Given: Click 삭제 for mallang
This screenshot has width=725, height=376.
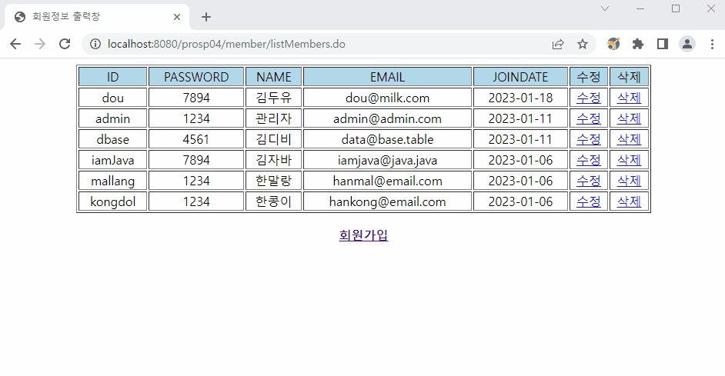Looking at the screenshot, I should [630, 181].
